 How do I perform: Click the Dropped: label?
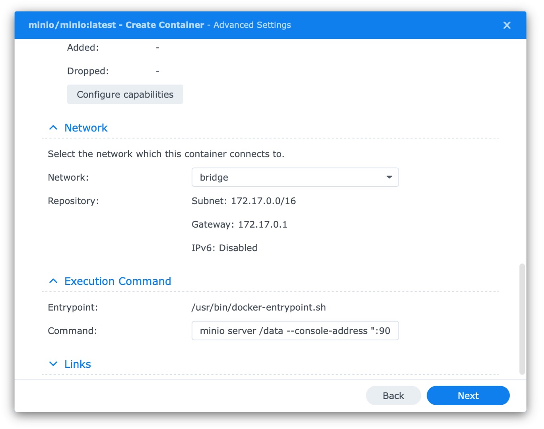[88, 71]
